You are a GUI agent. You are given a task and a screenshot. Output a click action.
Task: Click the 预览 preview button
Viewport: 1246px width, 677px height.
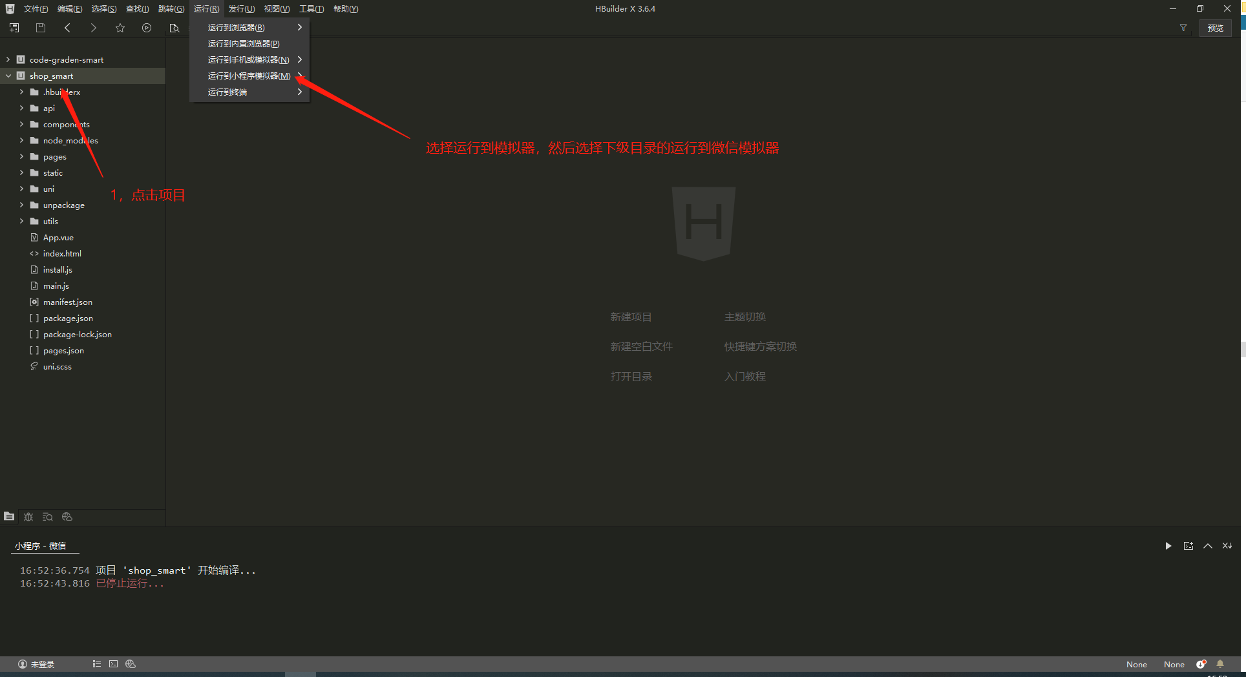1215,28
